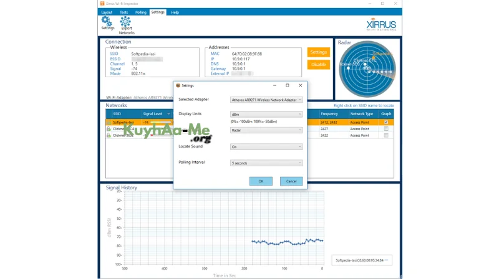This screenshot has width=499, height=279.
Task: Close the Xirrus Wi-Fi Inspector window
Action: tap(395, 4)
